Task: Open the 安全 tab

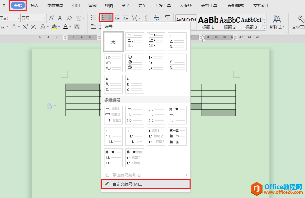Action: (x=142, y=6)
